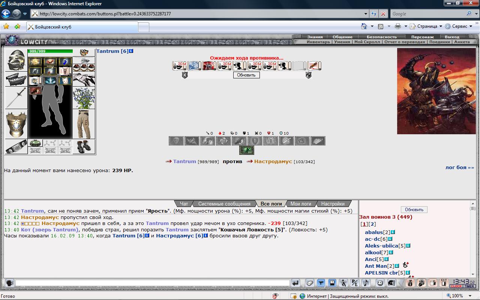Open the address bar URL dropdown
The width and height of the screenshot is (480, 300).
[x=366, y=14]
